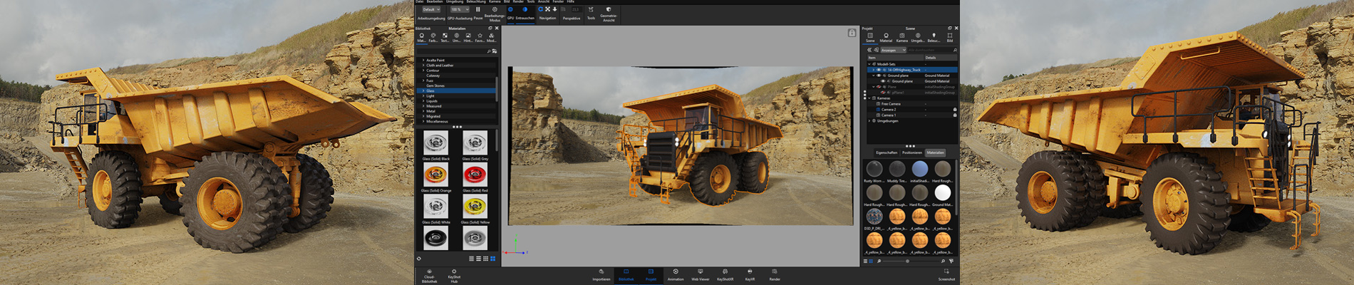Image resolution: width=1354 pixels, height=285 pixels.
Task: Adjust the material thumbnail size slider
Action: click(907, 261)
